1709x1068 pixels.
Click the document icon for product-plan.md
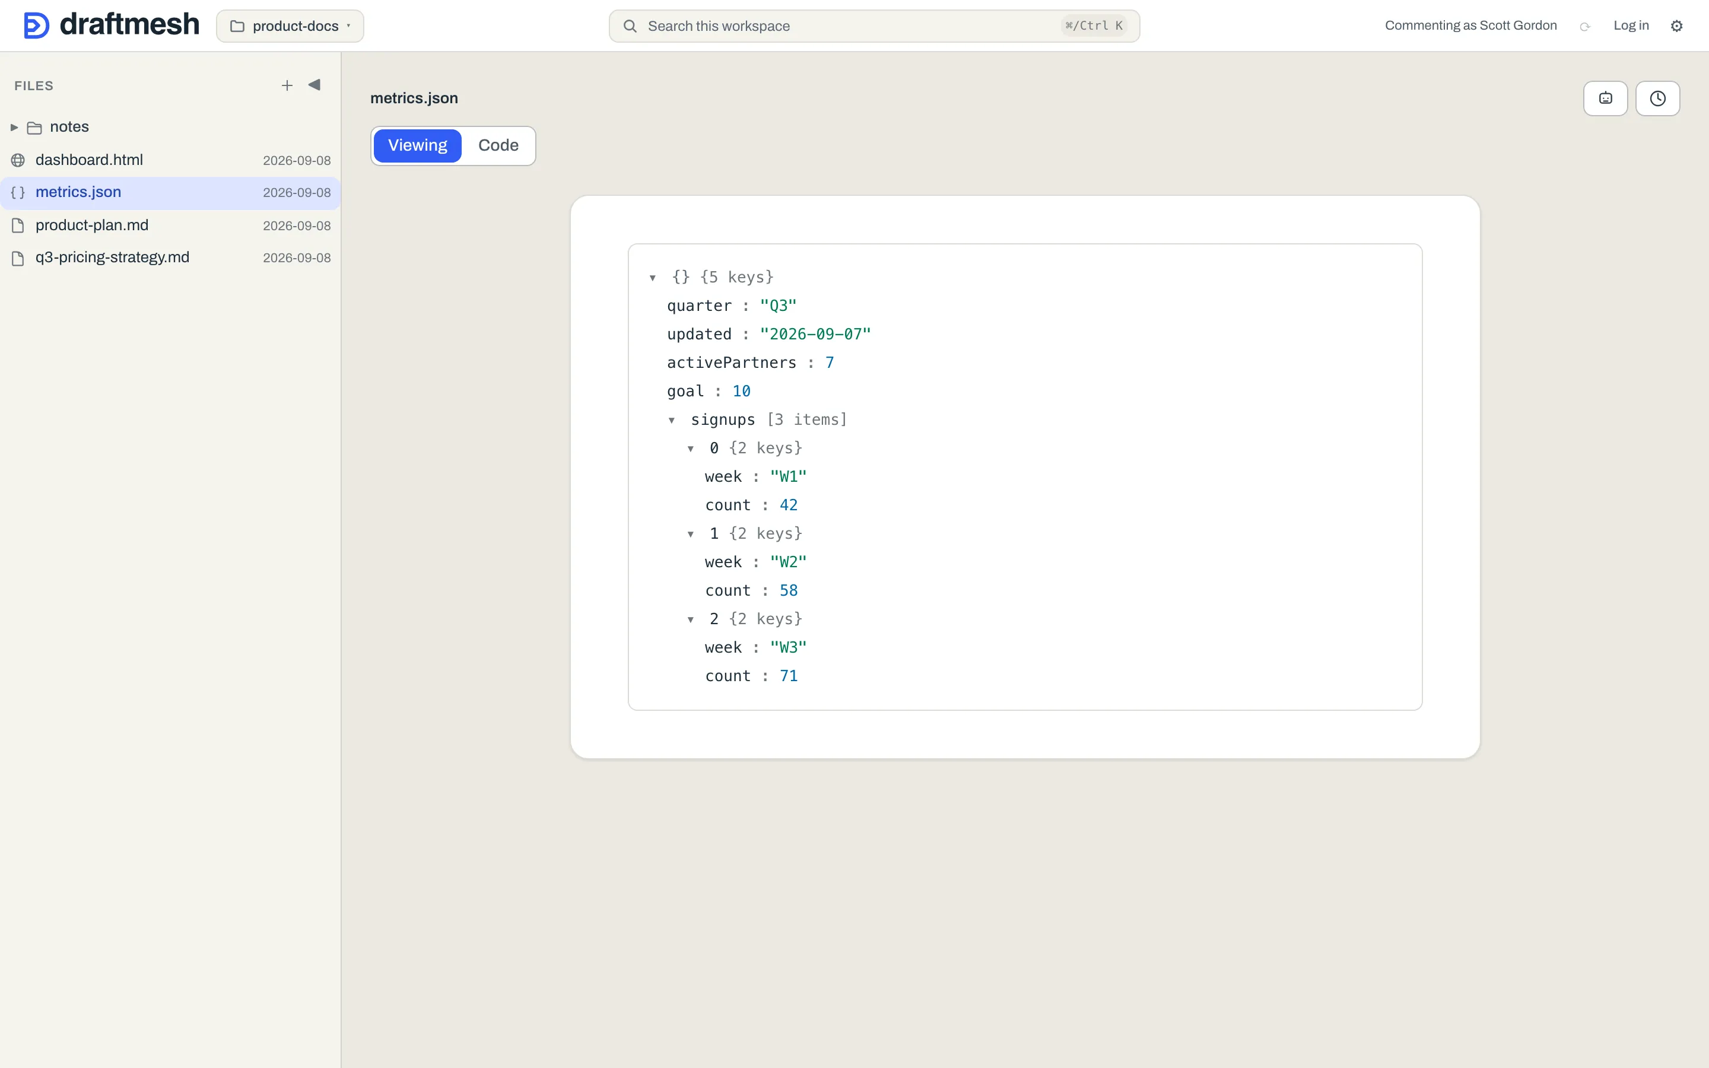[18, 225]
